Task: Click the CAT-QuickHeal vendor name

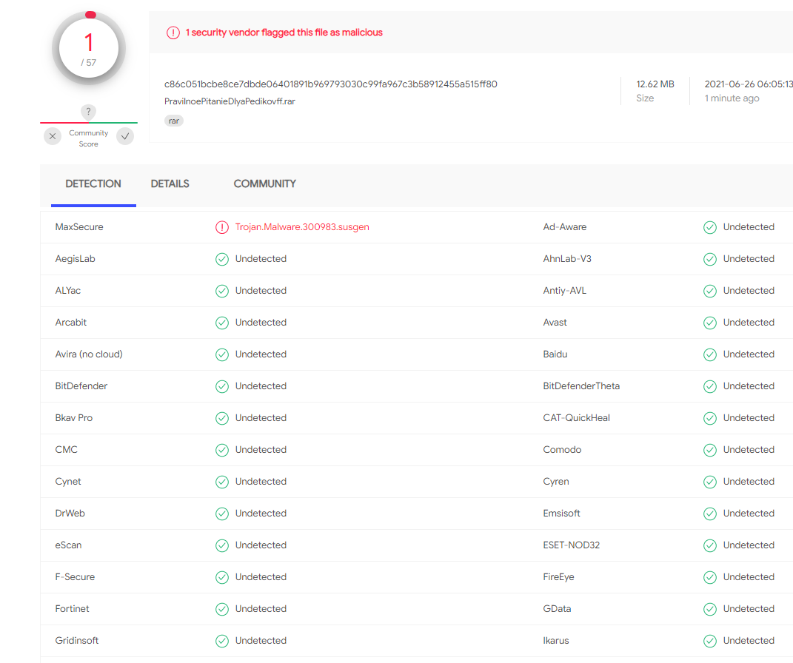Action: pos(576,418)
